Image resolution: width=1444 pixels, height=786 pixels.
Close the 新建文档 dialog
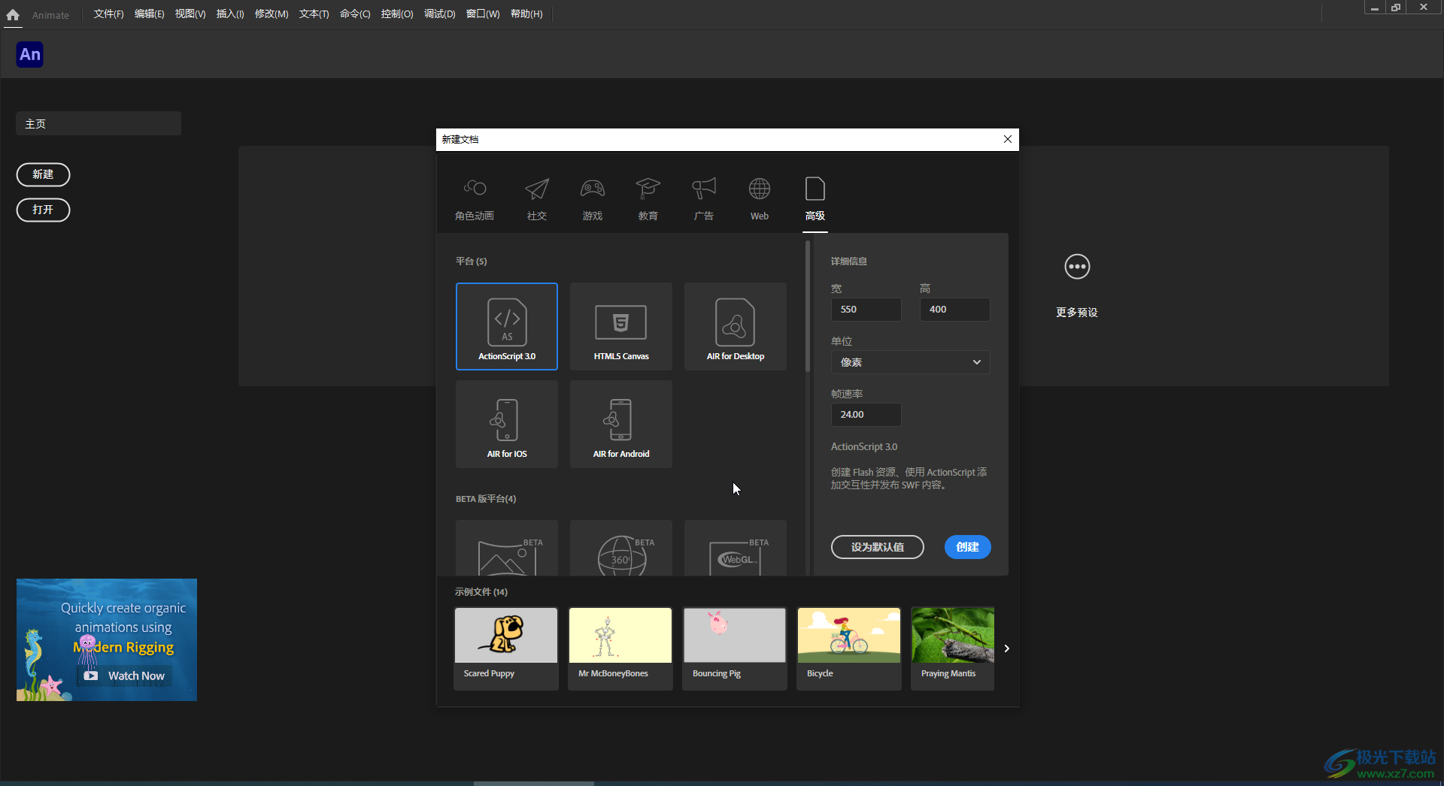(x=1008, y=139)
